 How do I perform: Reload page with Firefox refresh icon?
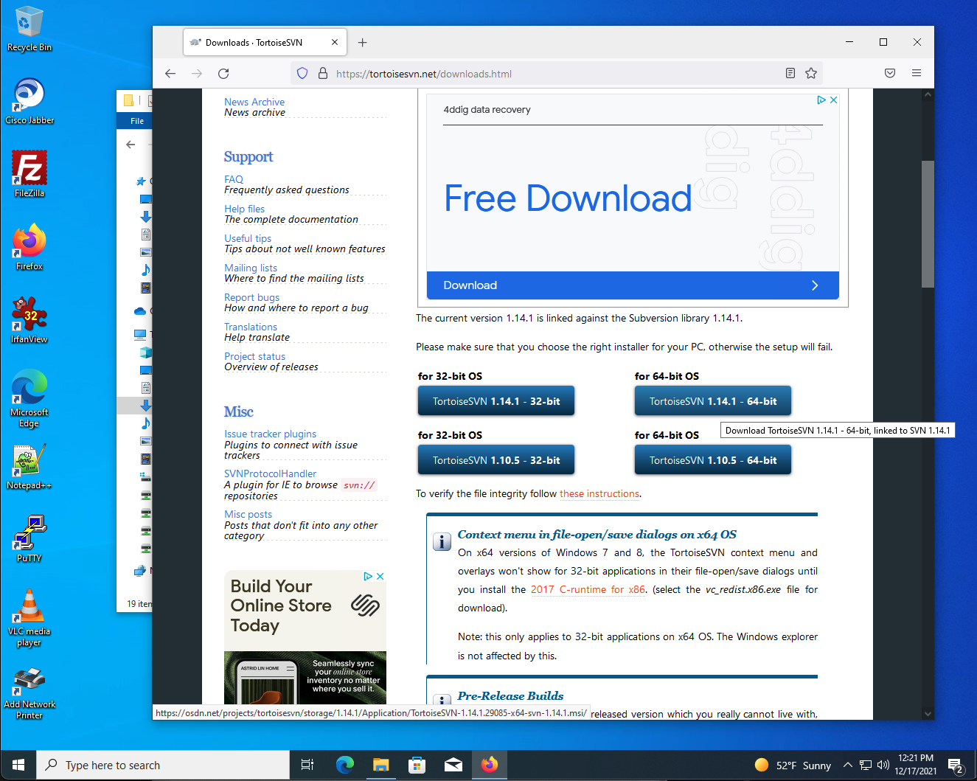tap(223, 74)
